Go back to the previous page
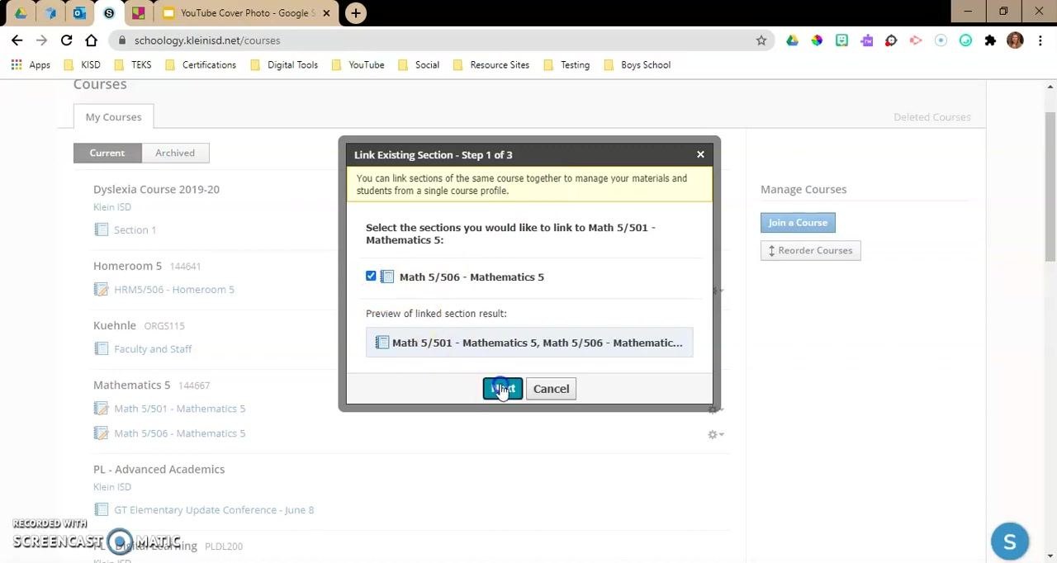 (x=17, y=40)
